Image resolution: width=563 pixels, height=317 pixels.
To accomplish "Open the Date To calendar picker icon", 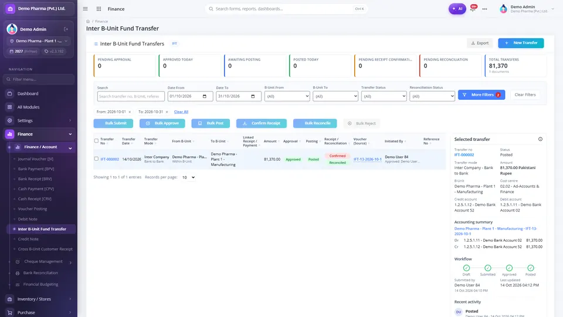I will point(253,96).
